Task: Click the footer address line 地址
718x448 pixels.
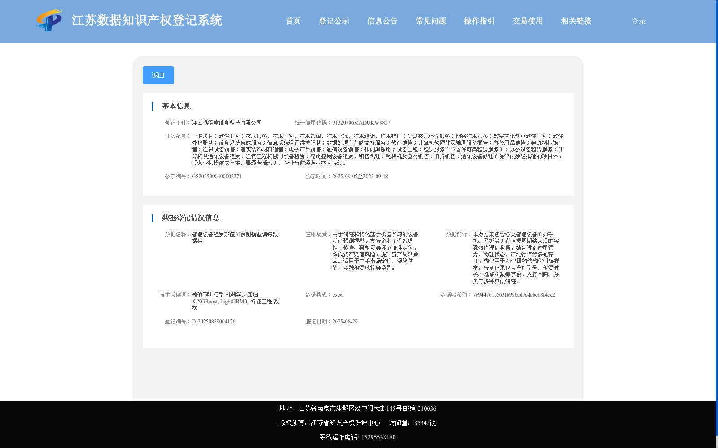Action: coord(358,409)
